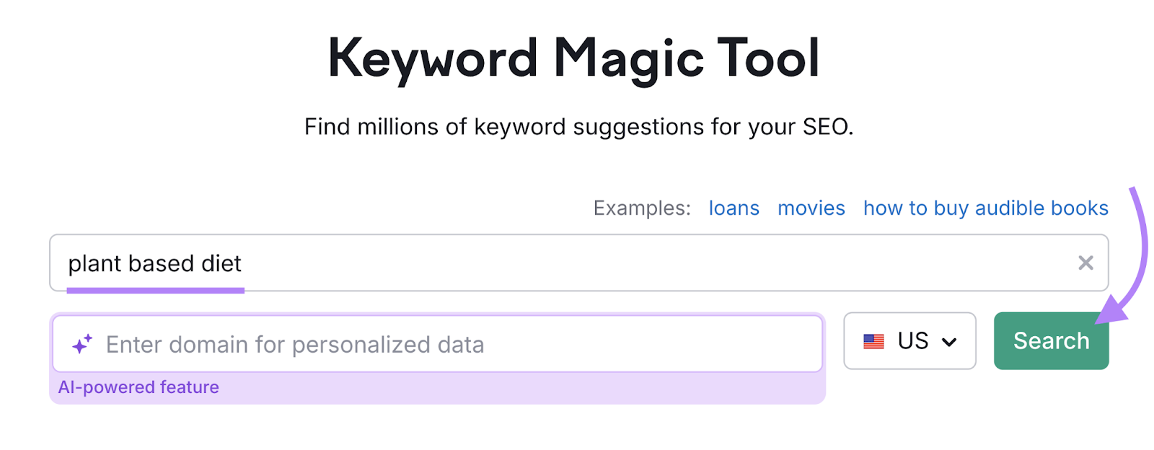The height and width of the screenshot is (450, 1154).
Task: Click the AI-powered feature label
Action: (x=139, y=387)
